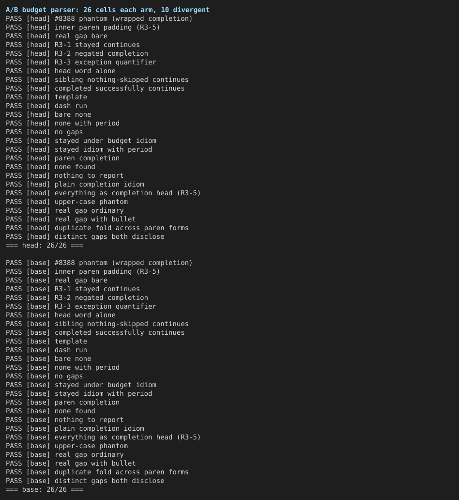Select head upper-case phantom line
The image size is (459, 500).
[67, 202]
